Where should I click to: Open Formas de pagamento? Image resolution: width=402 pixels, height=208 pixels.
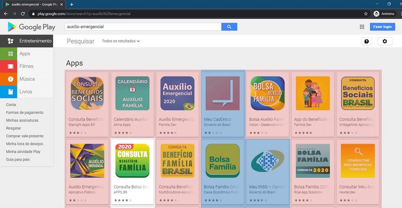pos(25,112)
